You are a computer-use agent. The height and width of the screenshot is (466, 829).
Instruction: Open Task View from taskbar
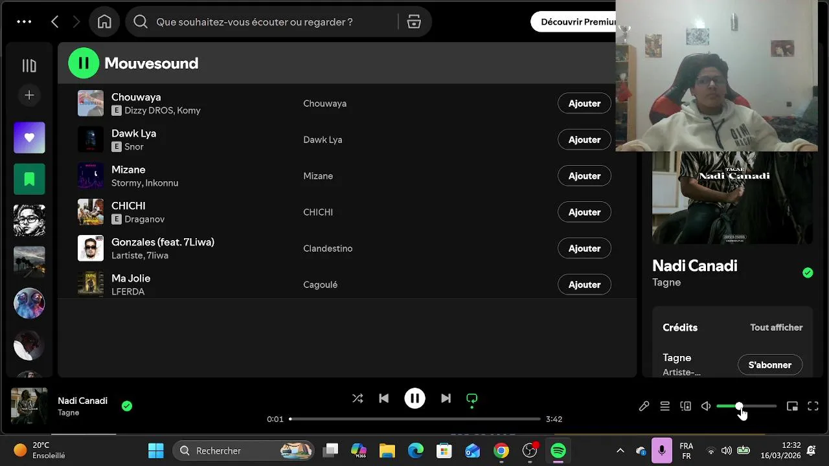[331, 450]
